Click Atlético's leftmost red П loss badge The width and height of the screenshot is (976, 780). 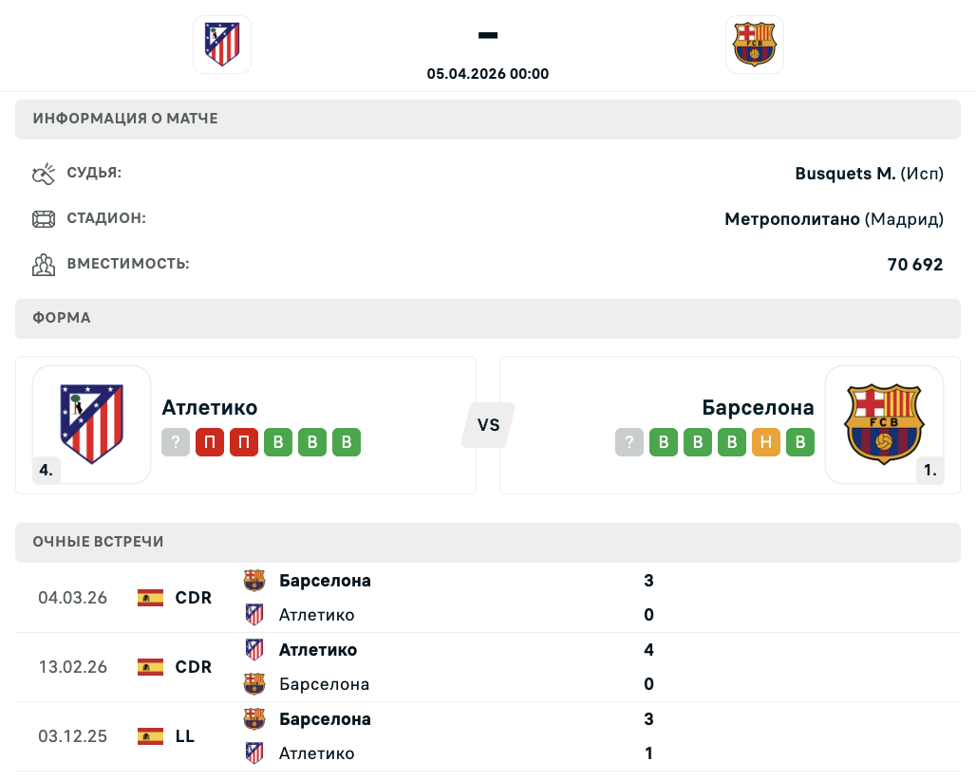(210, 443)
